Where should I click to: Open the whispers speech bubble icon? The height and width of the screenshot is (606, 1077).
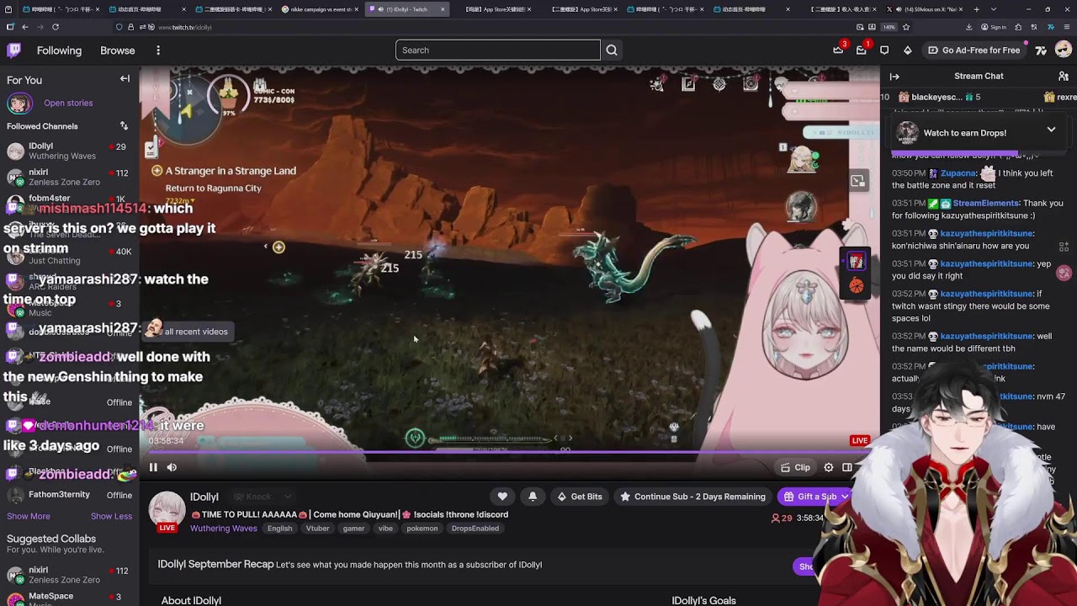(884, 50)
